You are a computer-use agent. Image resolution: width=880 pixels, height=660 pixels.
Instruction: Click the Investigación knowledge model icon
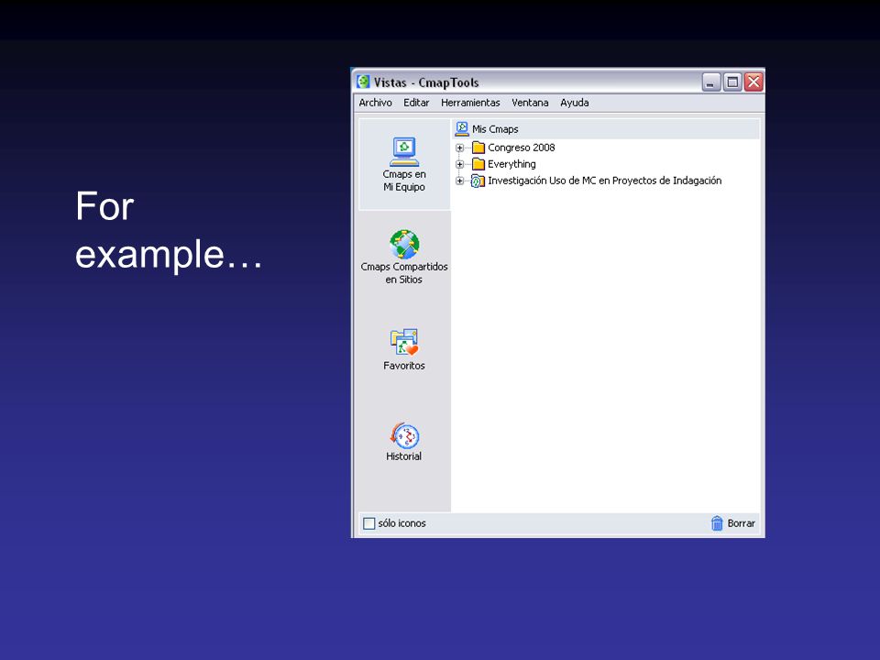pos(478,181)
